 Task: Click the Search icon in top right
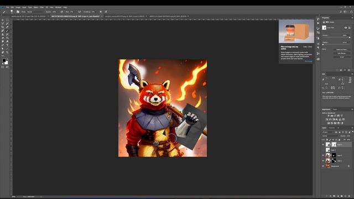[341, 12]
